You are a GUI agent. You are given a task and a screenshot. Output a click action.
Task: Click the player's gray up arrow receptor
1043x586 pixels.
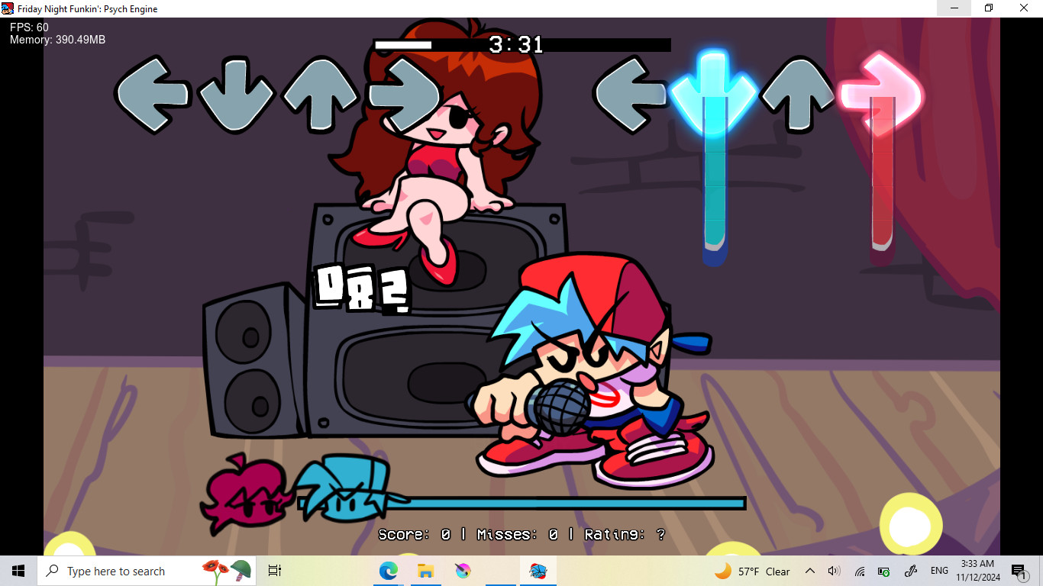pos(798,95)
